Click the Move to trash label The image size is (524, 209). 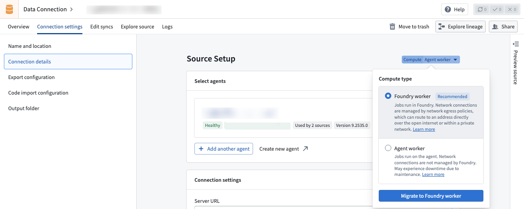pyautogui.click(x=414, y=26)
